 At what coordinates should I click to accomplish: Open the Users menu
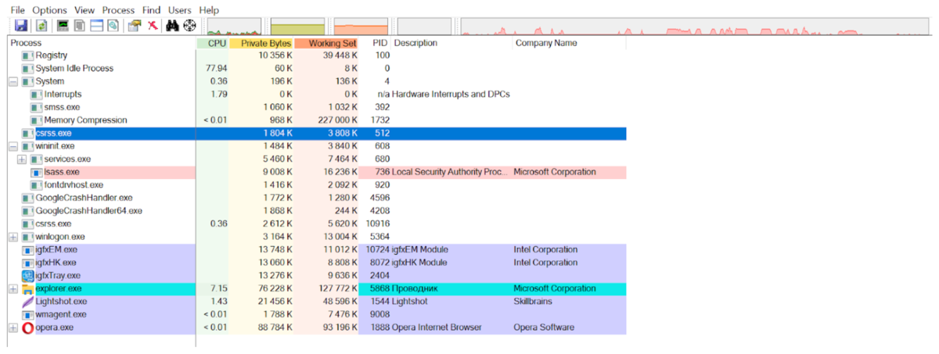pos(179,10)
